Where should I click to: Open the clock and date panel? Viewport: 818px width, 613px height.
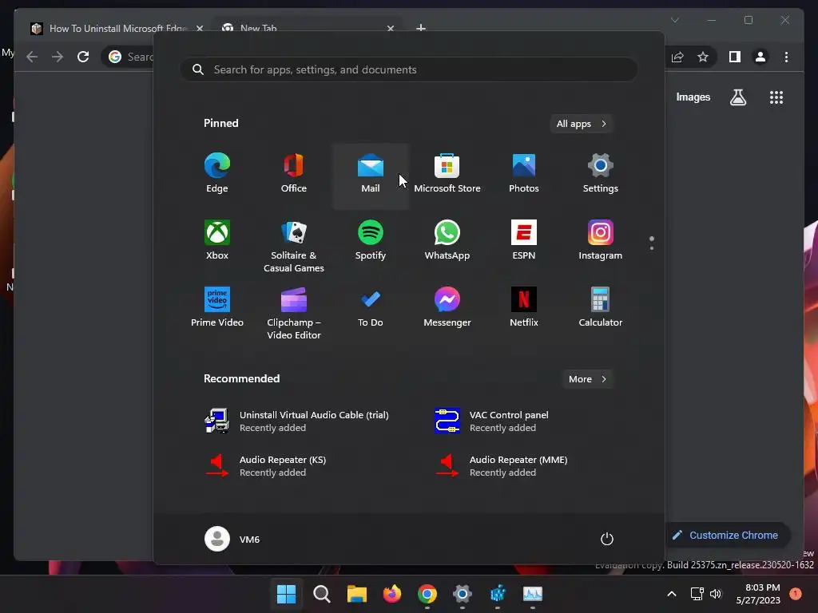click(x=758, y=594)
